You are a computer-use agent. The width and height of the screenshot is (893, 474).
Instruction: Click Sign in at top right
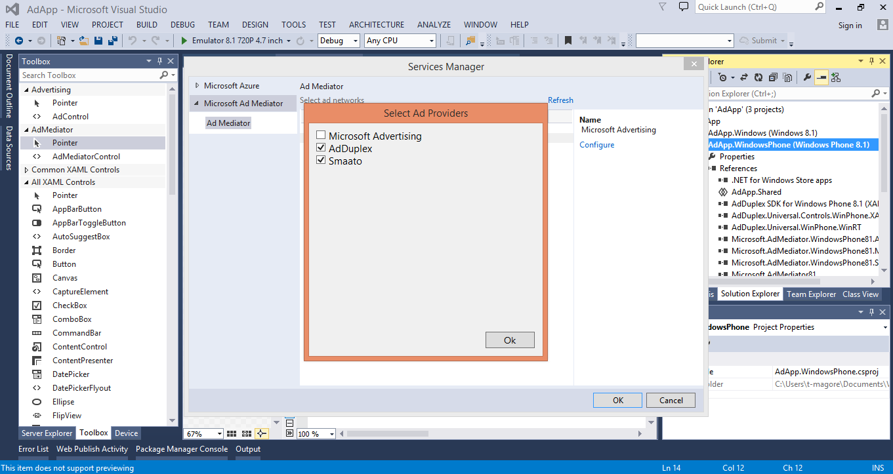[x=850, y=26]
